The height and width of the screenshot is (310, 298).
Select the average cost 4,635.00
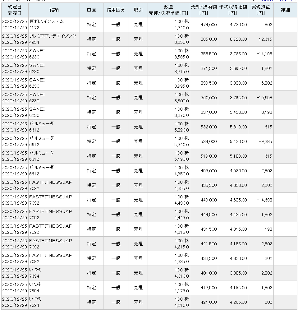(238, 200)
